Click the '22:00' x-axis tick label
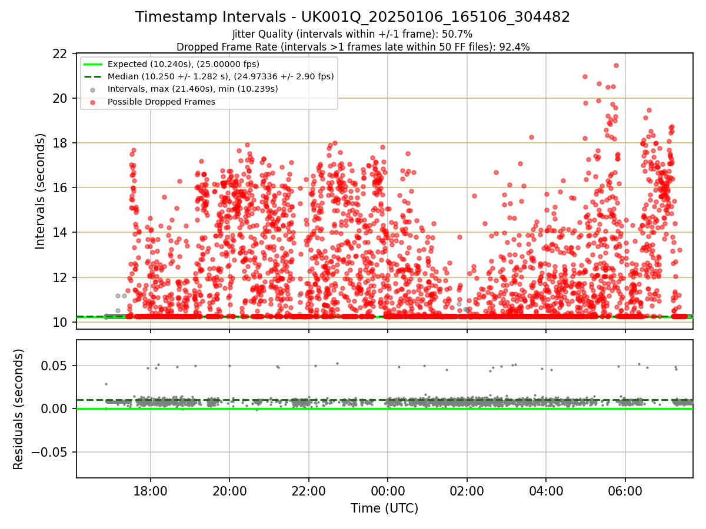This screenshot has width=706, height=529. click(308, 491)
